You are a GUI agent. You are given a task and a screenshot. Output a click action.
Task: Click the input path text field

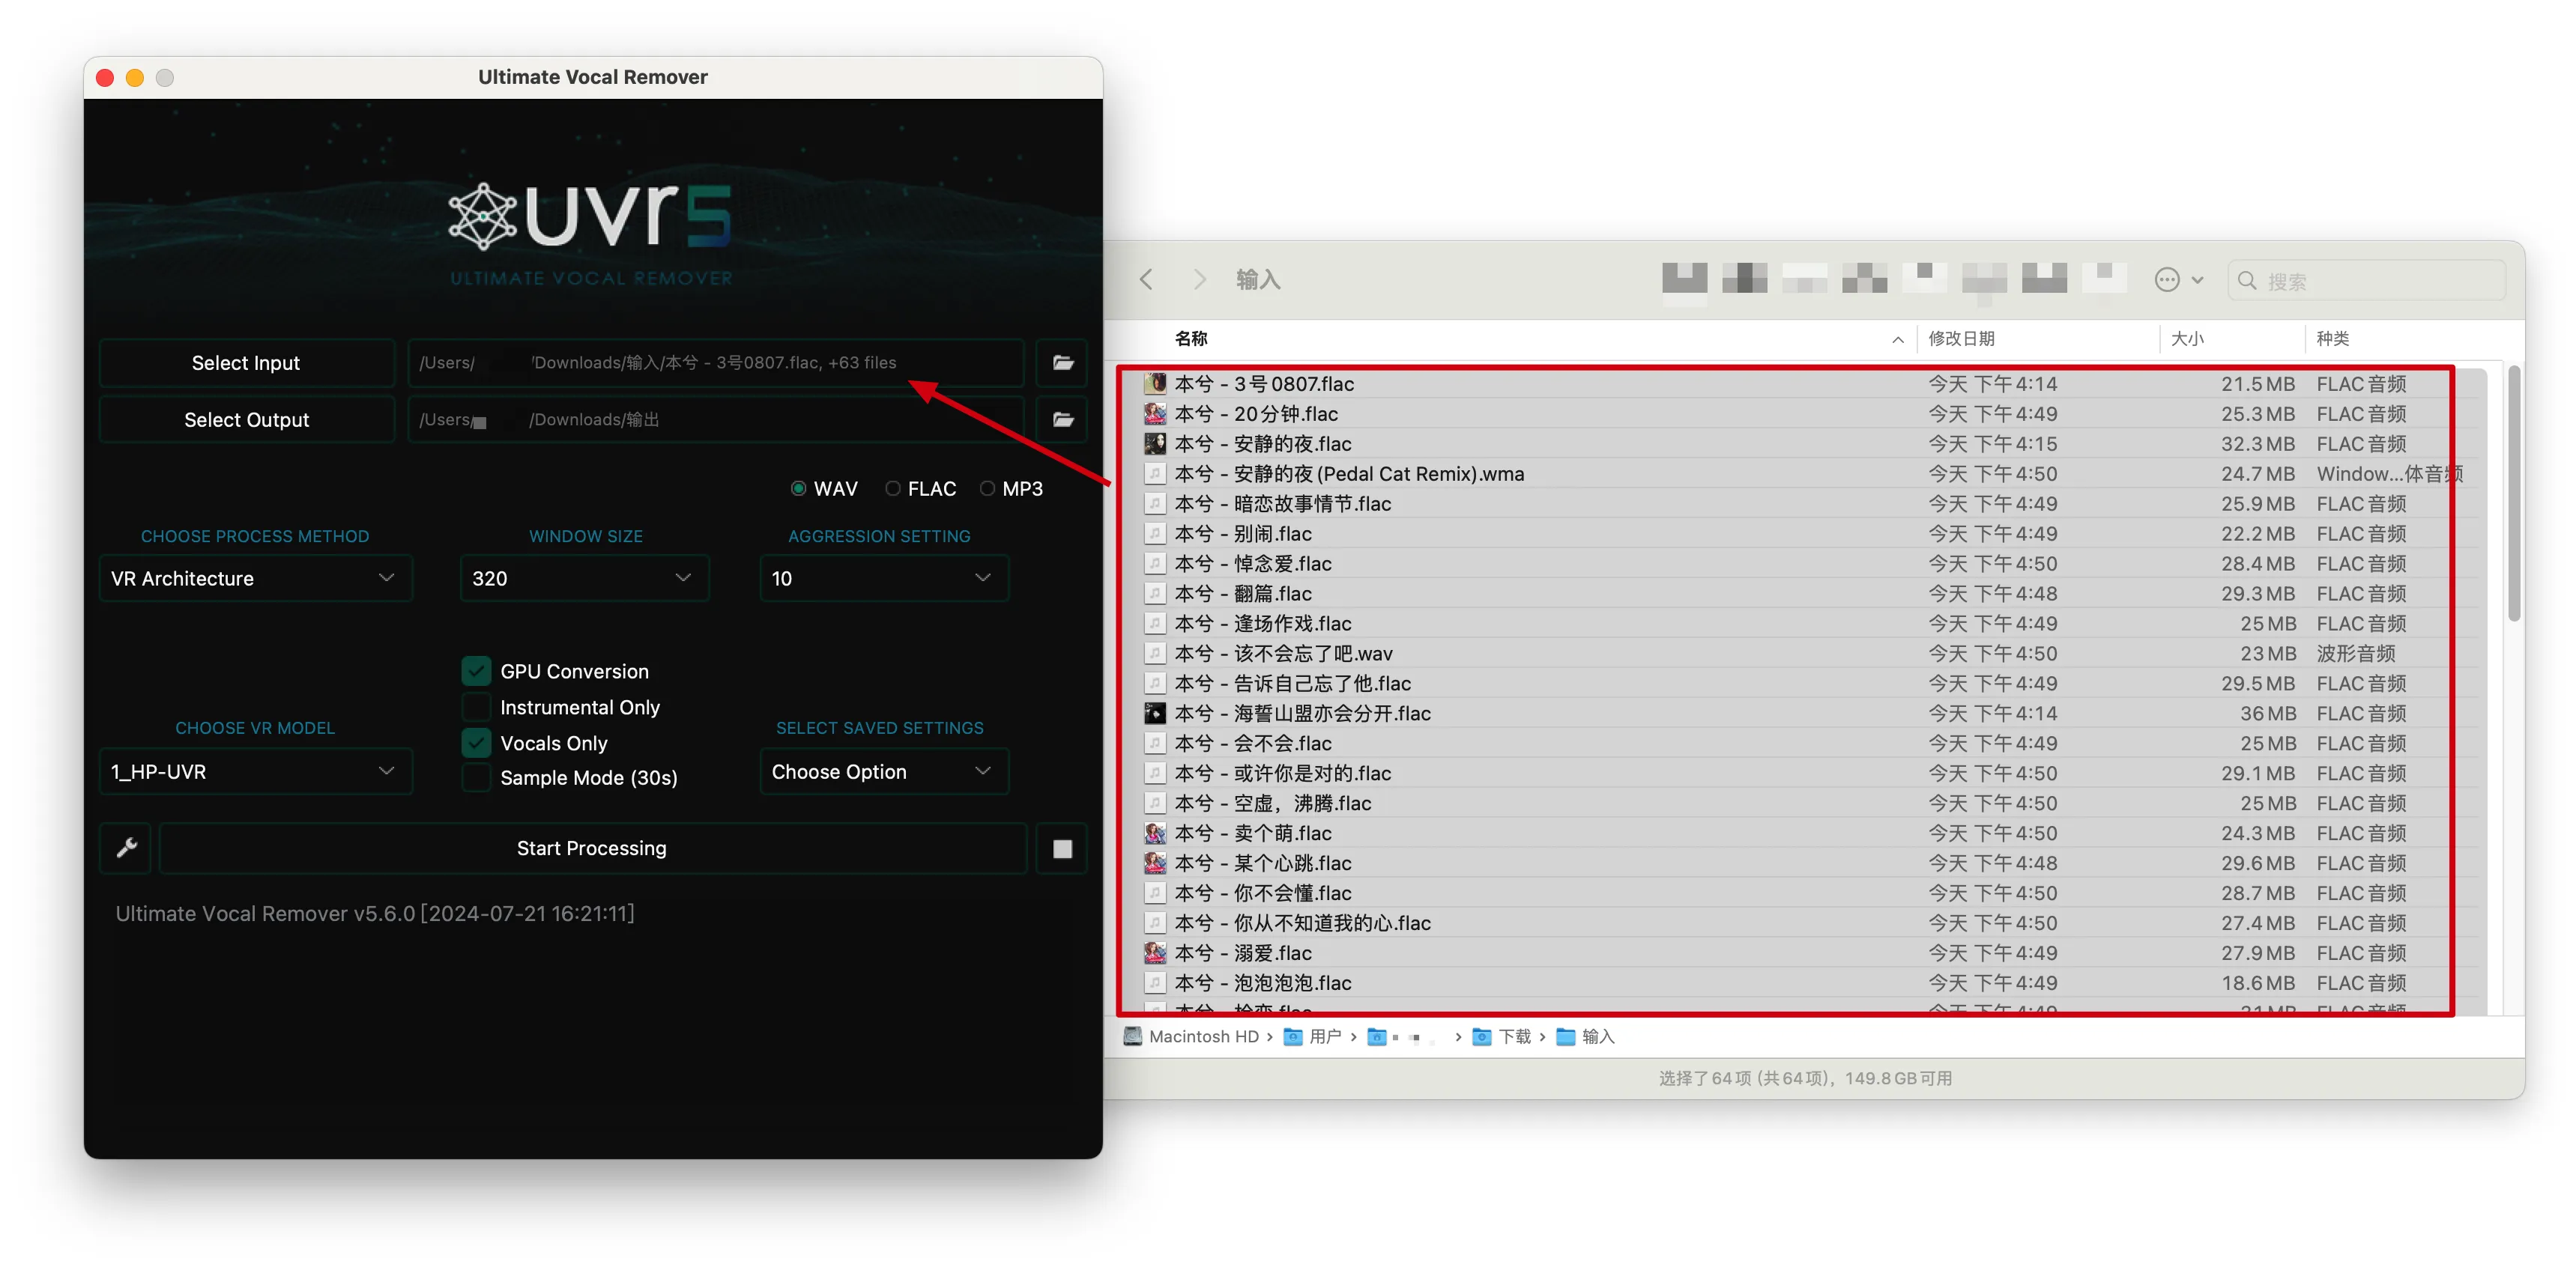(716, 362)
